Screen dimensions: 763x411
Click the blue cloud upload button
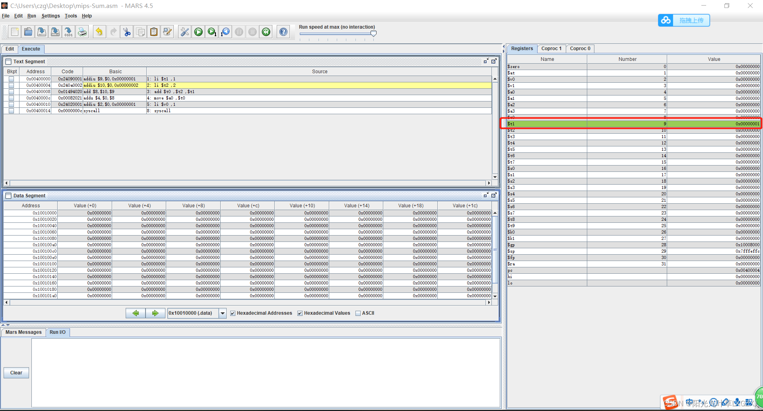(x=684, y=20)
